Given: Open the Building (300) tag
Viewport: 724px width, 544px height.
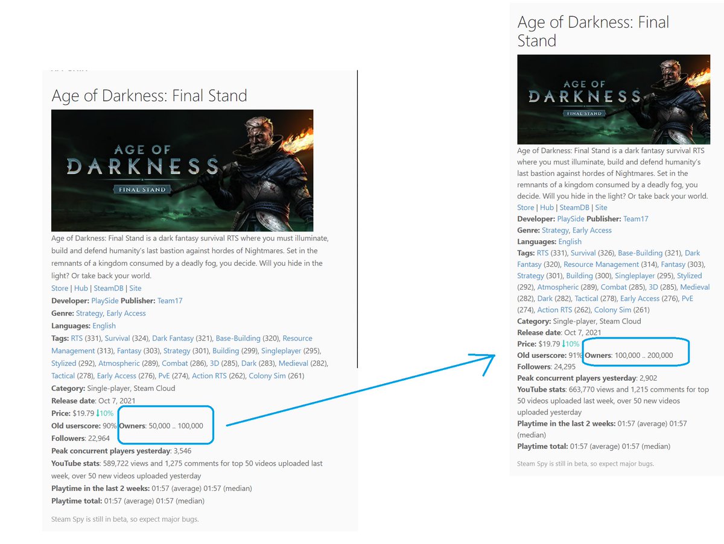Looking at the screenshot, I should [x=579, y=276].
